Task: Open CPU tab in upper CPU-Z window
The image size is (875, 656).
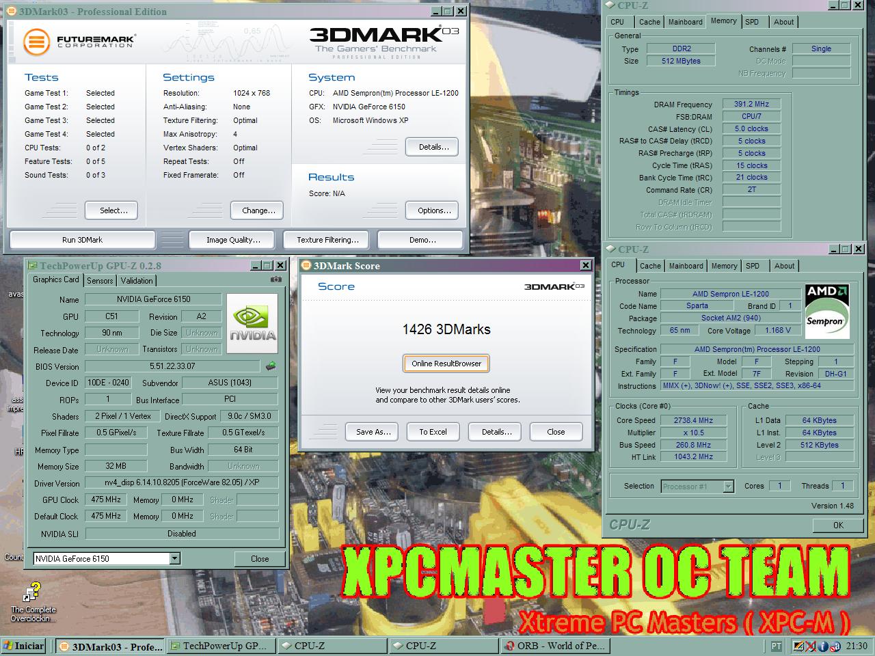Action: tap(617, 22)
